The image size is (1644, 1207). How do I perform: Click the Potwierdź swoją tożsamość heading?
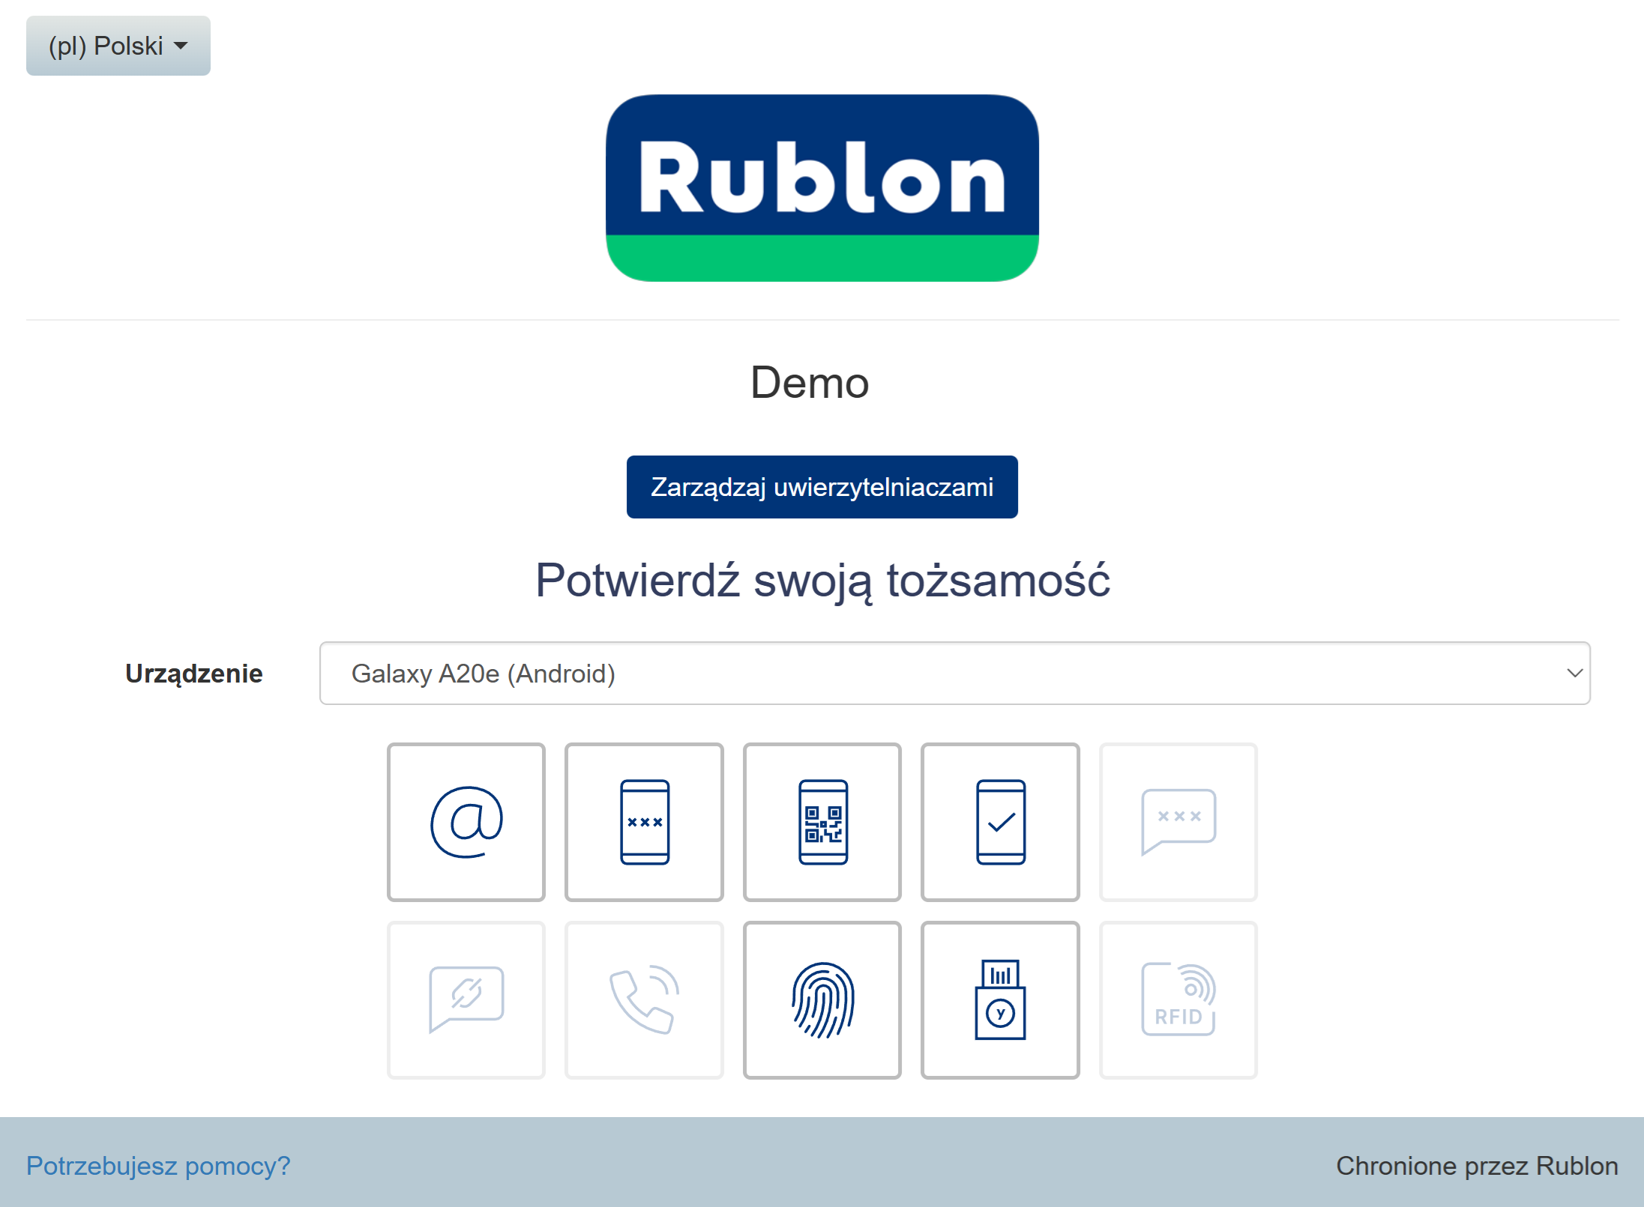[822, 581]
